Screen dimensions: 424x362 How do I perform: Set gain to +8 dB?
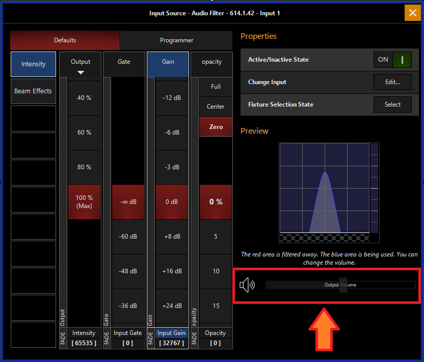coord(172,237)
